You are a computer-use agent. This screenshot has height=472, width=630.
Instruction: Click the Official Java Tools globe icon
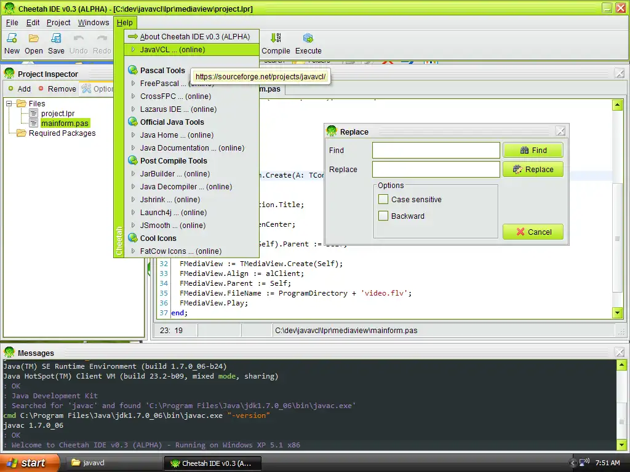(x=133, y=122)
